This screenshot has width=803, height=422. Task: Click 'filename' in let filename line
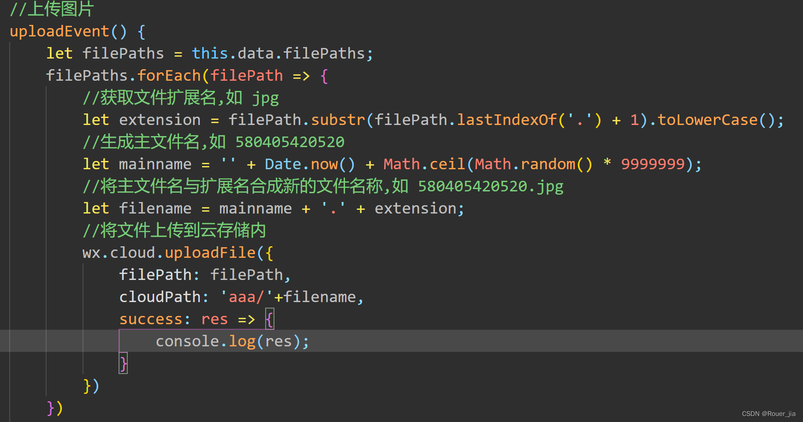(x=155, y=208)
